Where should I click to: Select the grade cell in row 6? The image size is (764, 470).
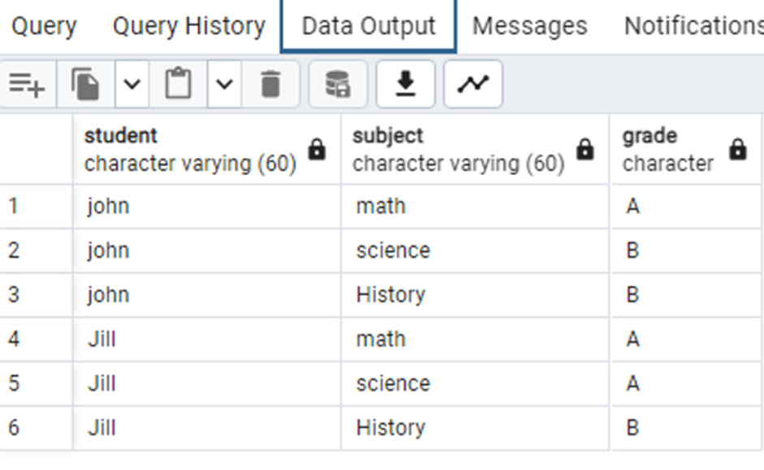tap(686, 428)
